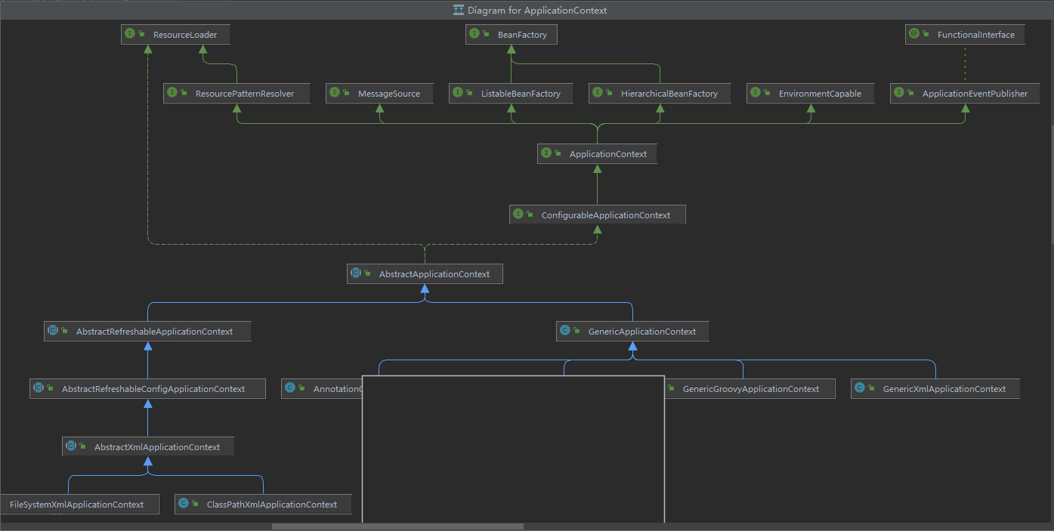Click the public lock icon on FunctionalInterface
1054x531 pixels.
pyautogui.click(x=926, y=35)
